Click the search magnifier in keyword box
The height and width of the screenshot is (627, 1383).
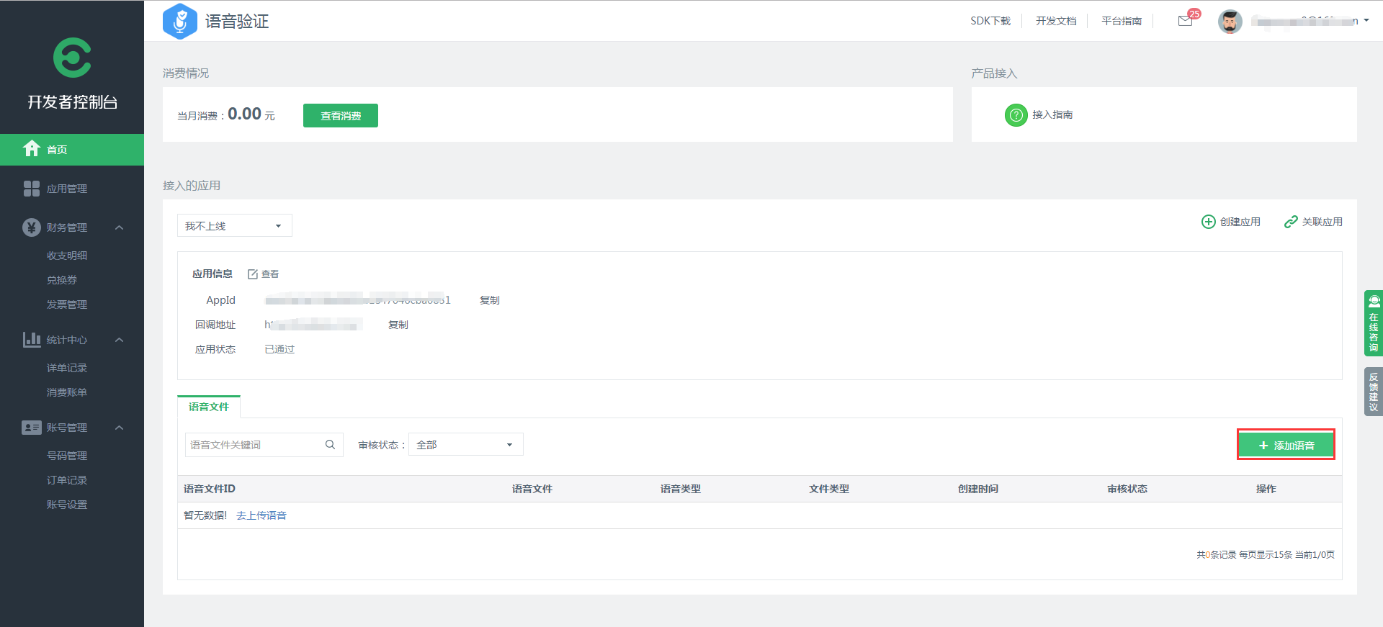(x=330, y=445)
